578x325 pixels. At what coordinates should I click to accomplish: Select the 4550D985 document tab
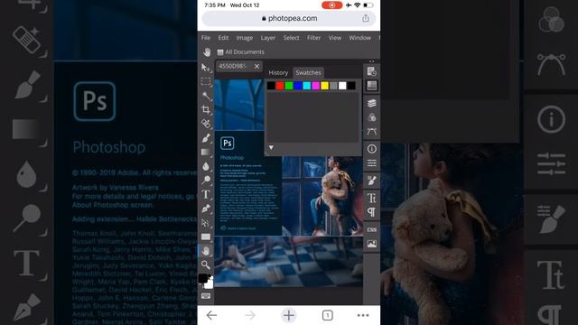[232, 66]
